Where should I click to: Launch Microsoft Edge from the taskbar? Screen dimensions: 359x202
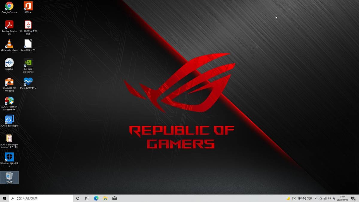[x=96, y=198]
